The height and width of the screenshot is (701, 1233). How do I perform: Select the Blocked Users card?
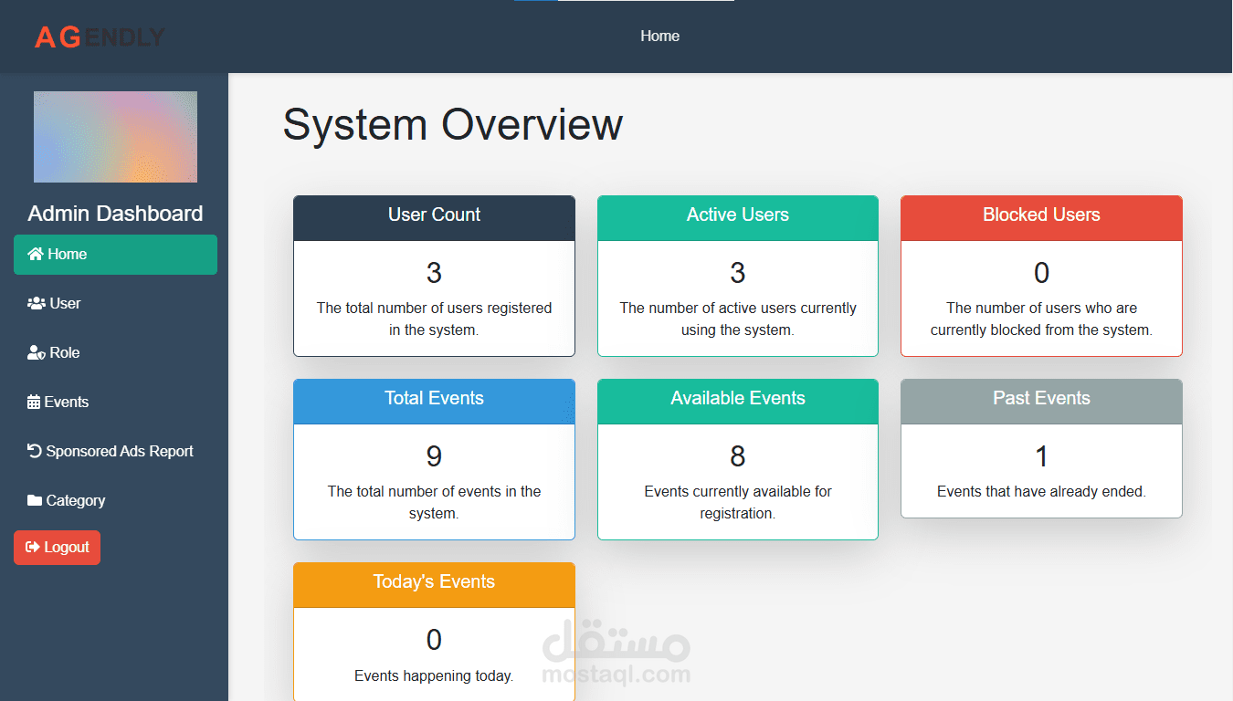pos(1041,276)
